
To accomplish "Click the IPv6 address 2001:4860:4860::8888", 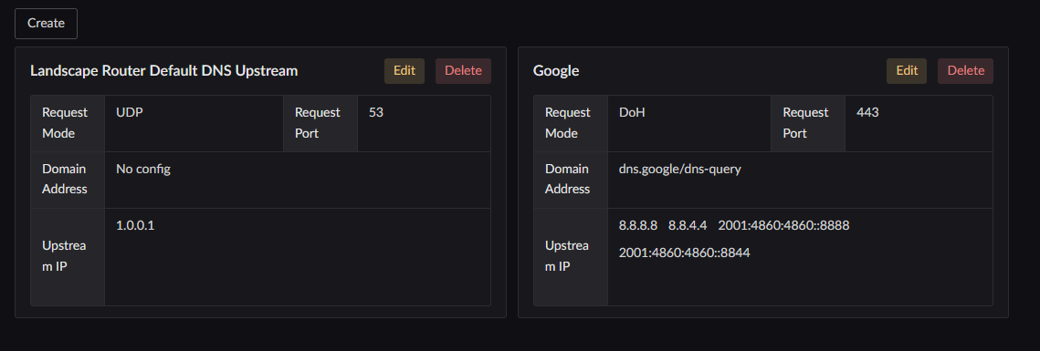I will coord(784,225).
